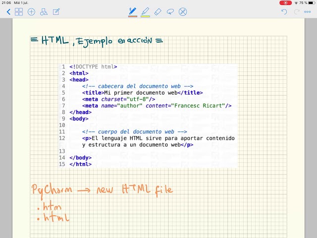Screen dimensions: 317x238
Task: Open the page thumbnails grid view
Action: [19, 12]
